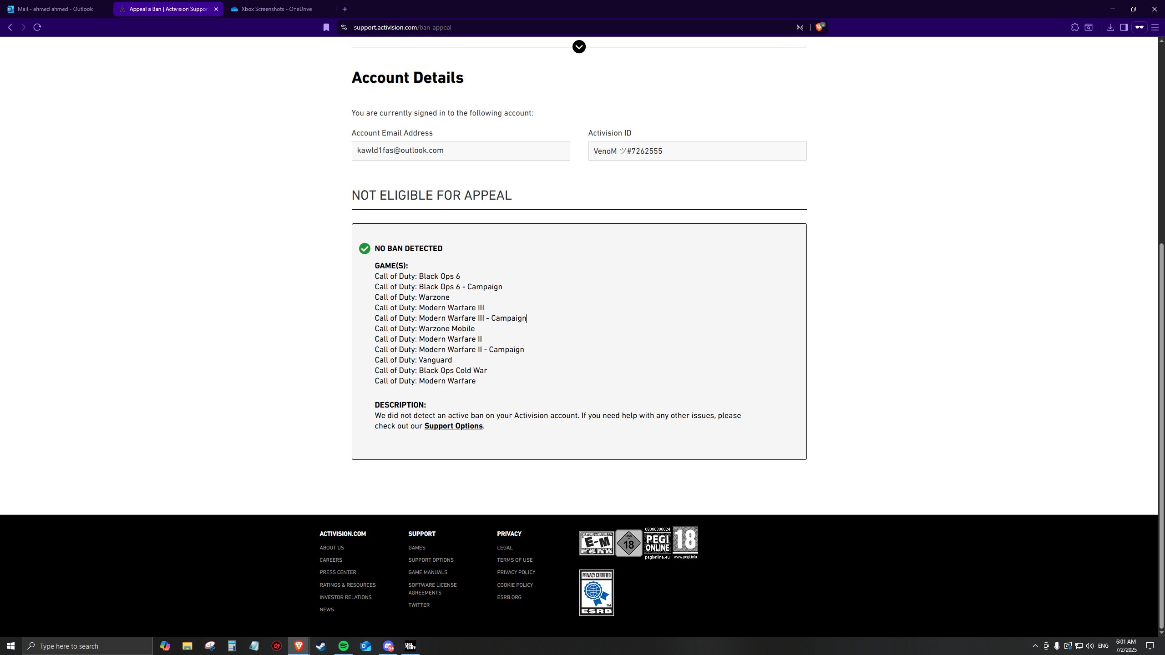
Task: Open About Us footer link
Action: click(332, 548)
